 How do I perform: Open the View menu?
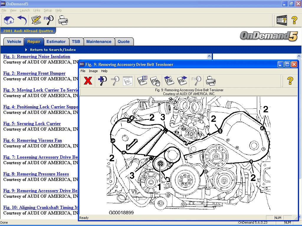point(13,10)
